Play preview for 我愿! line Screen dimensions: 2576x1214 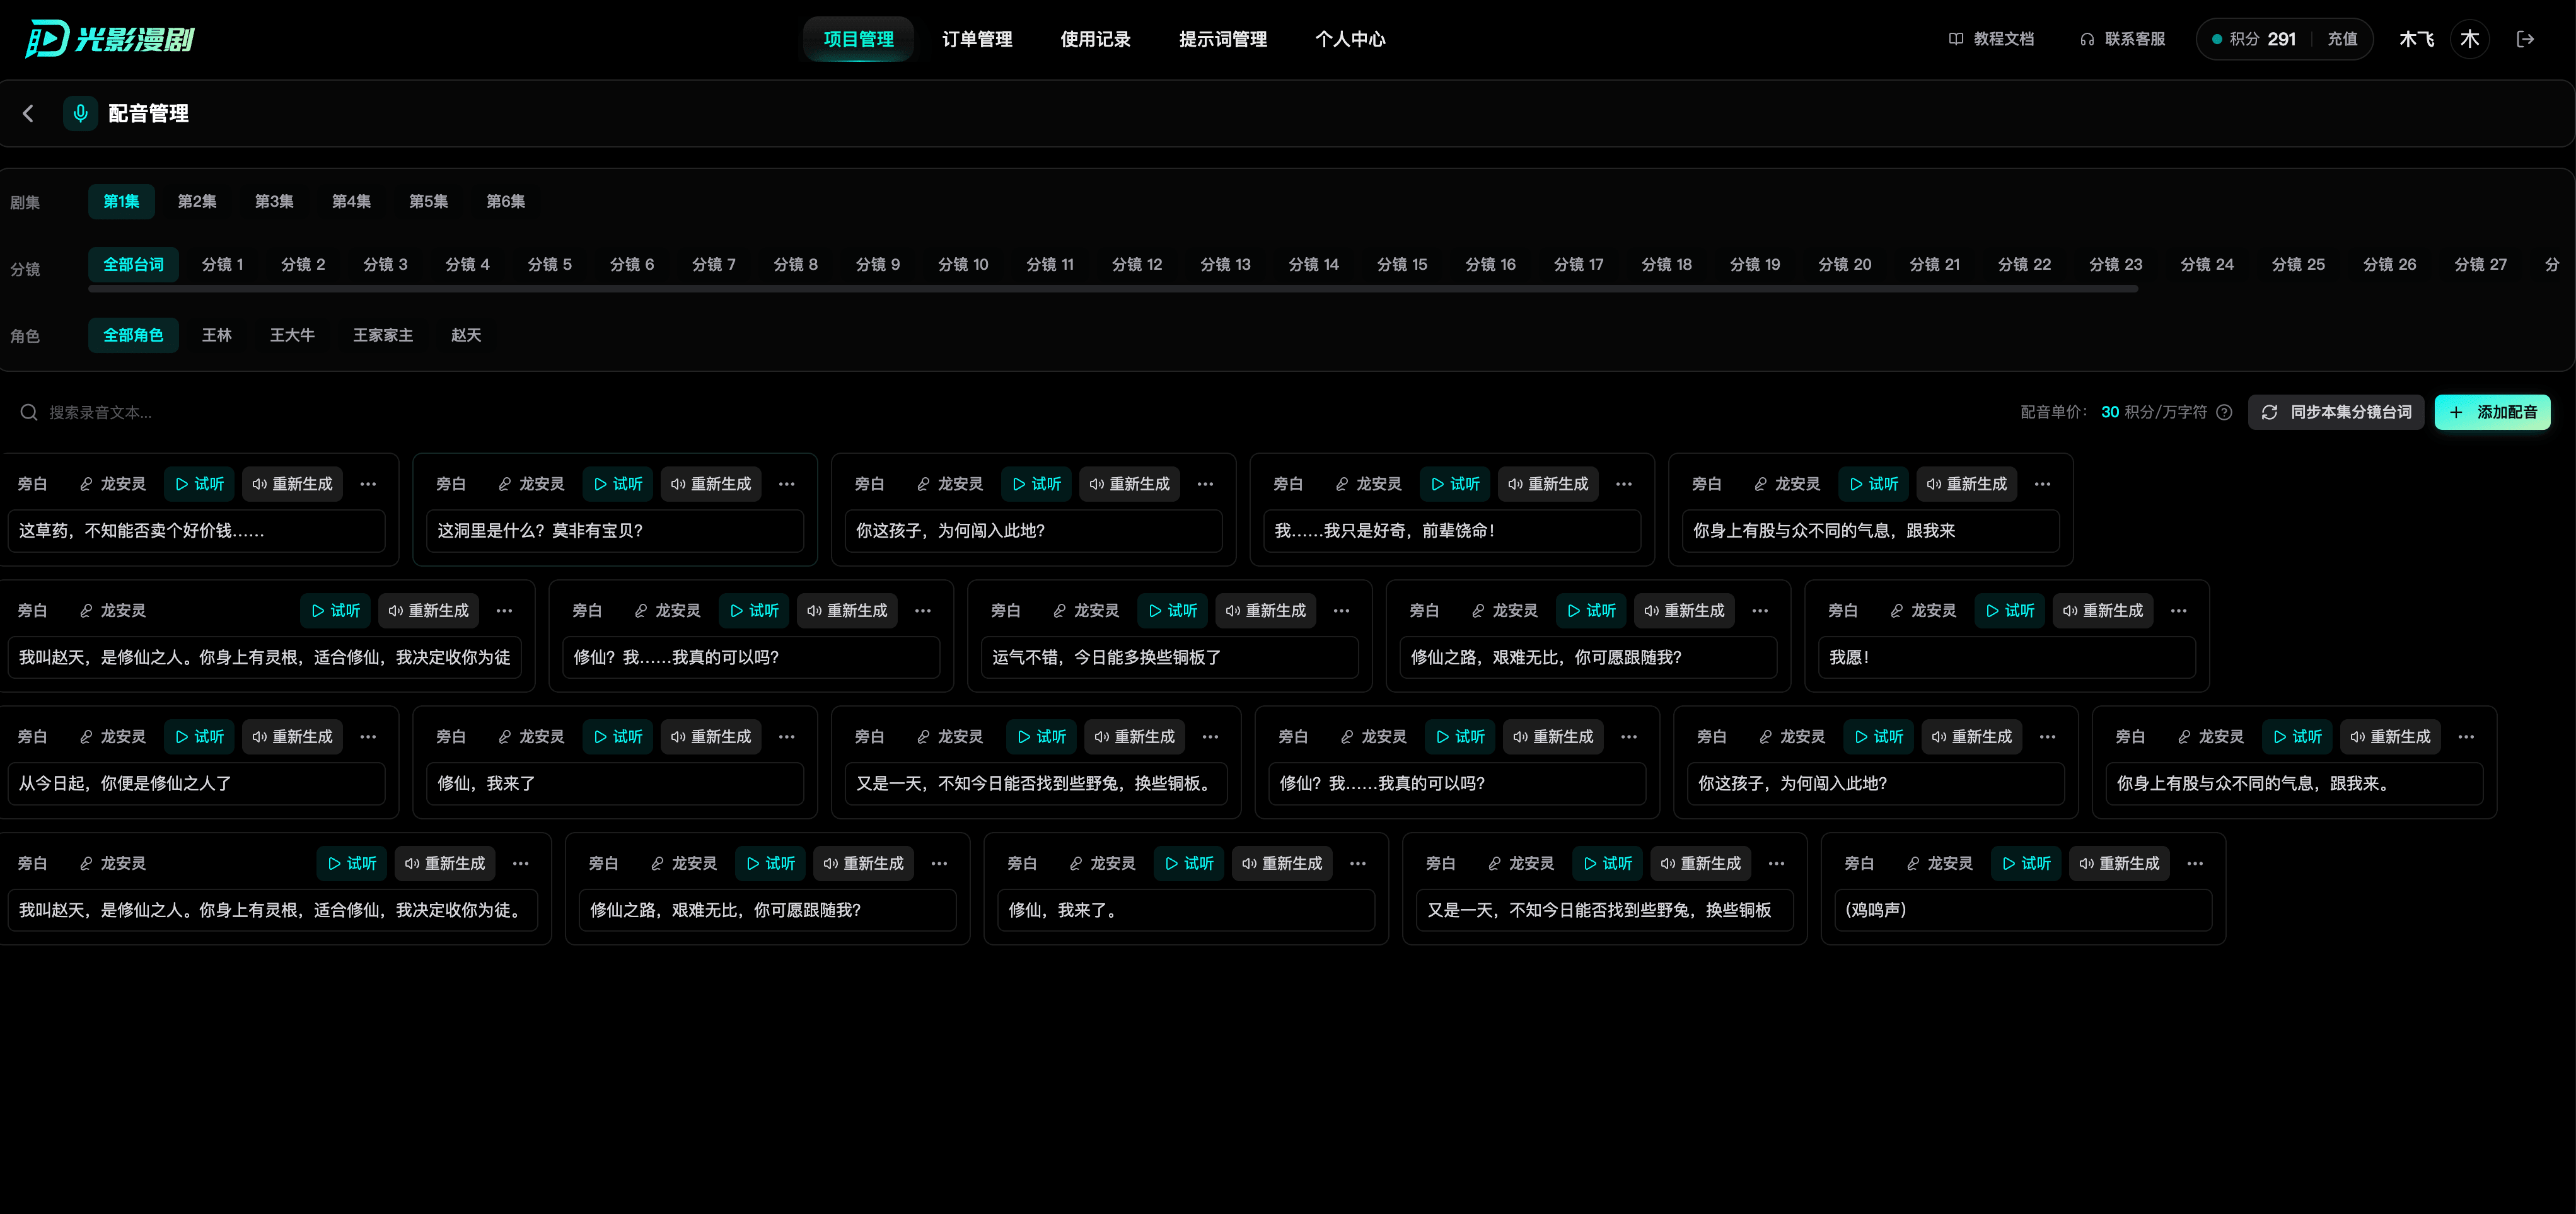point(2010,611)
